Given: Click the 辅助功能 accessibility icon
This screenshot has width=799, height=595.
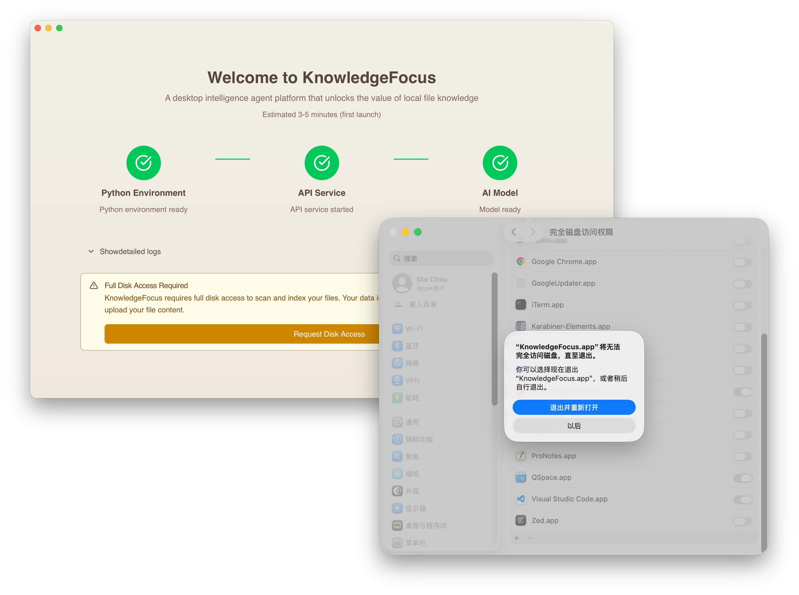Looking at the screenshot, I should [x=397, y=439].
